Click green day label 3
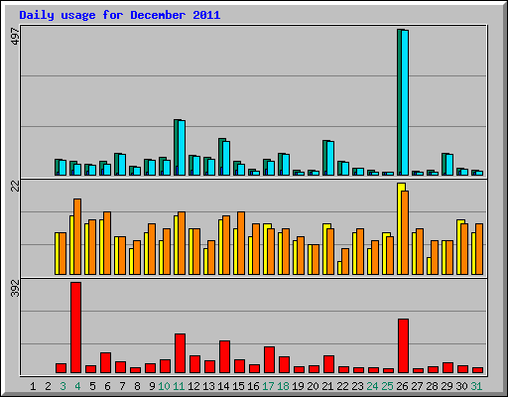Screen dimensions: 508x397 (x=63, y=386)
